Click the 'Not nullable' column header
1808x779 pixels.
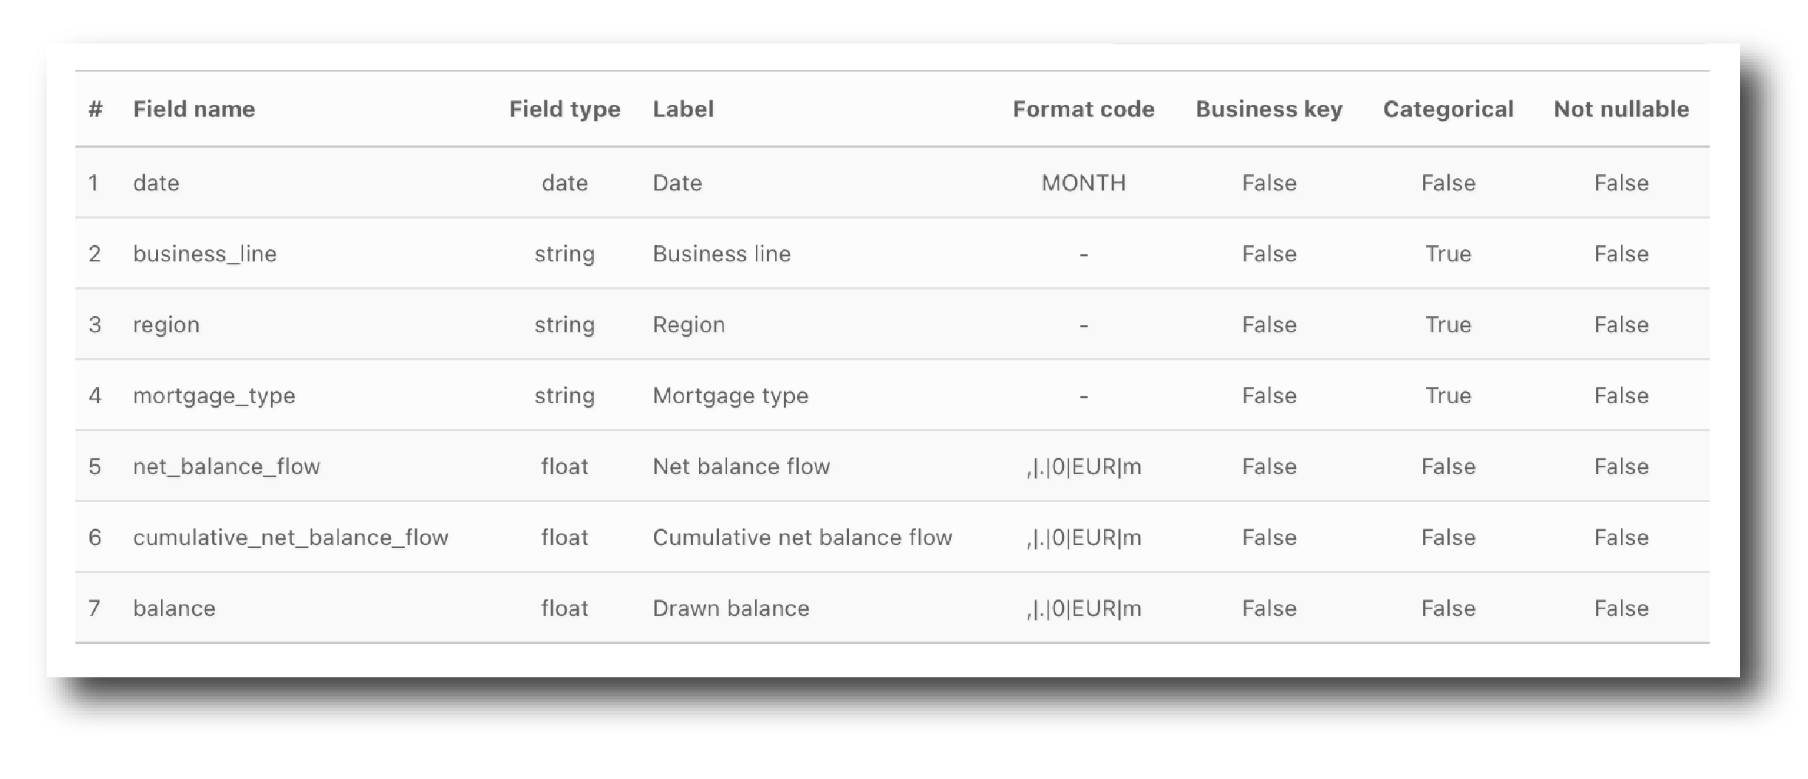click(1621, 109)
